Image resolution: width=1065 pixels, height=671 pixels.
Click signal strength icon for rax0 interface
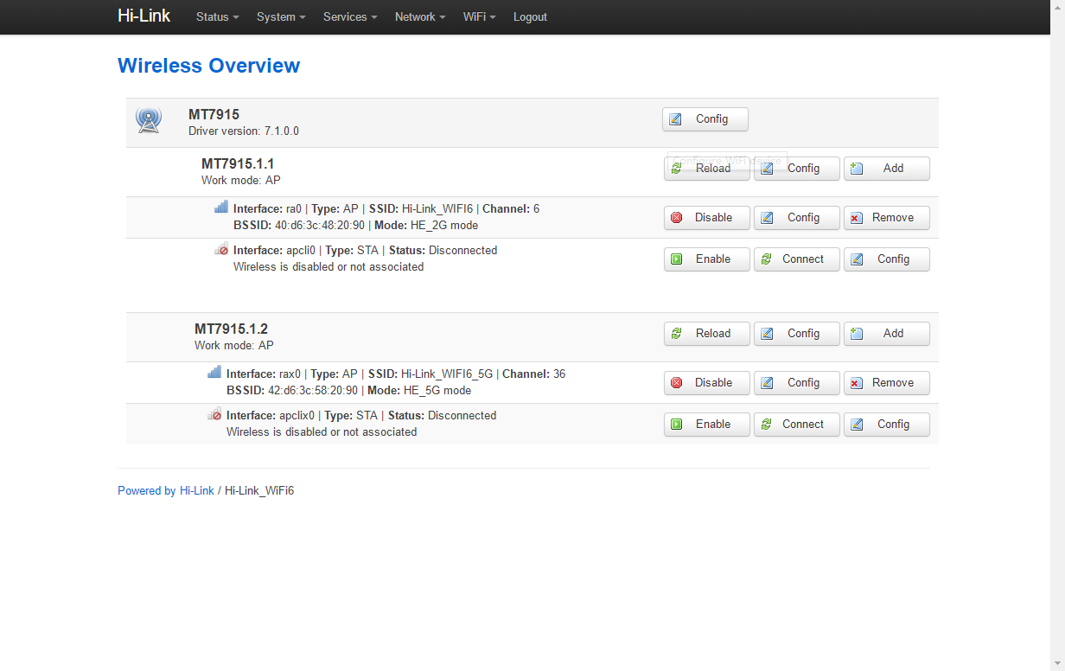[214, 373]
